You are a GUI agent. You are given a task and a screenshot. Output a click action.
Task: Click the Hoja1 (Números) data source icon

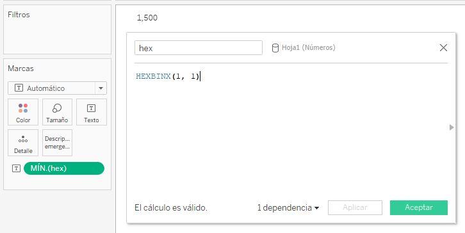pos(275,48)
